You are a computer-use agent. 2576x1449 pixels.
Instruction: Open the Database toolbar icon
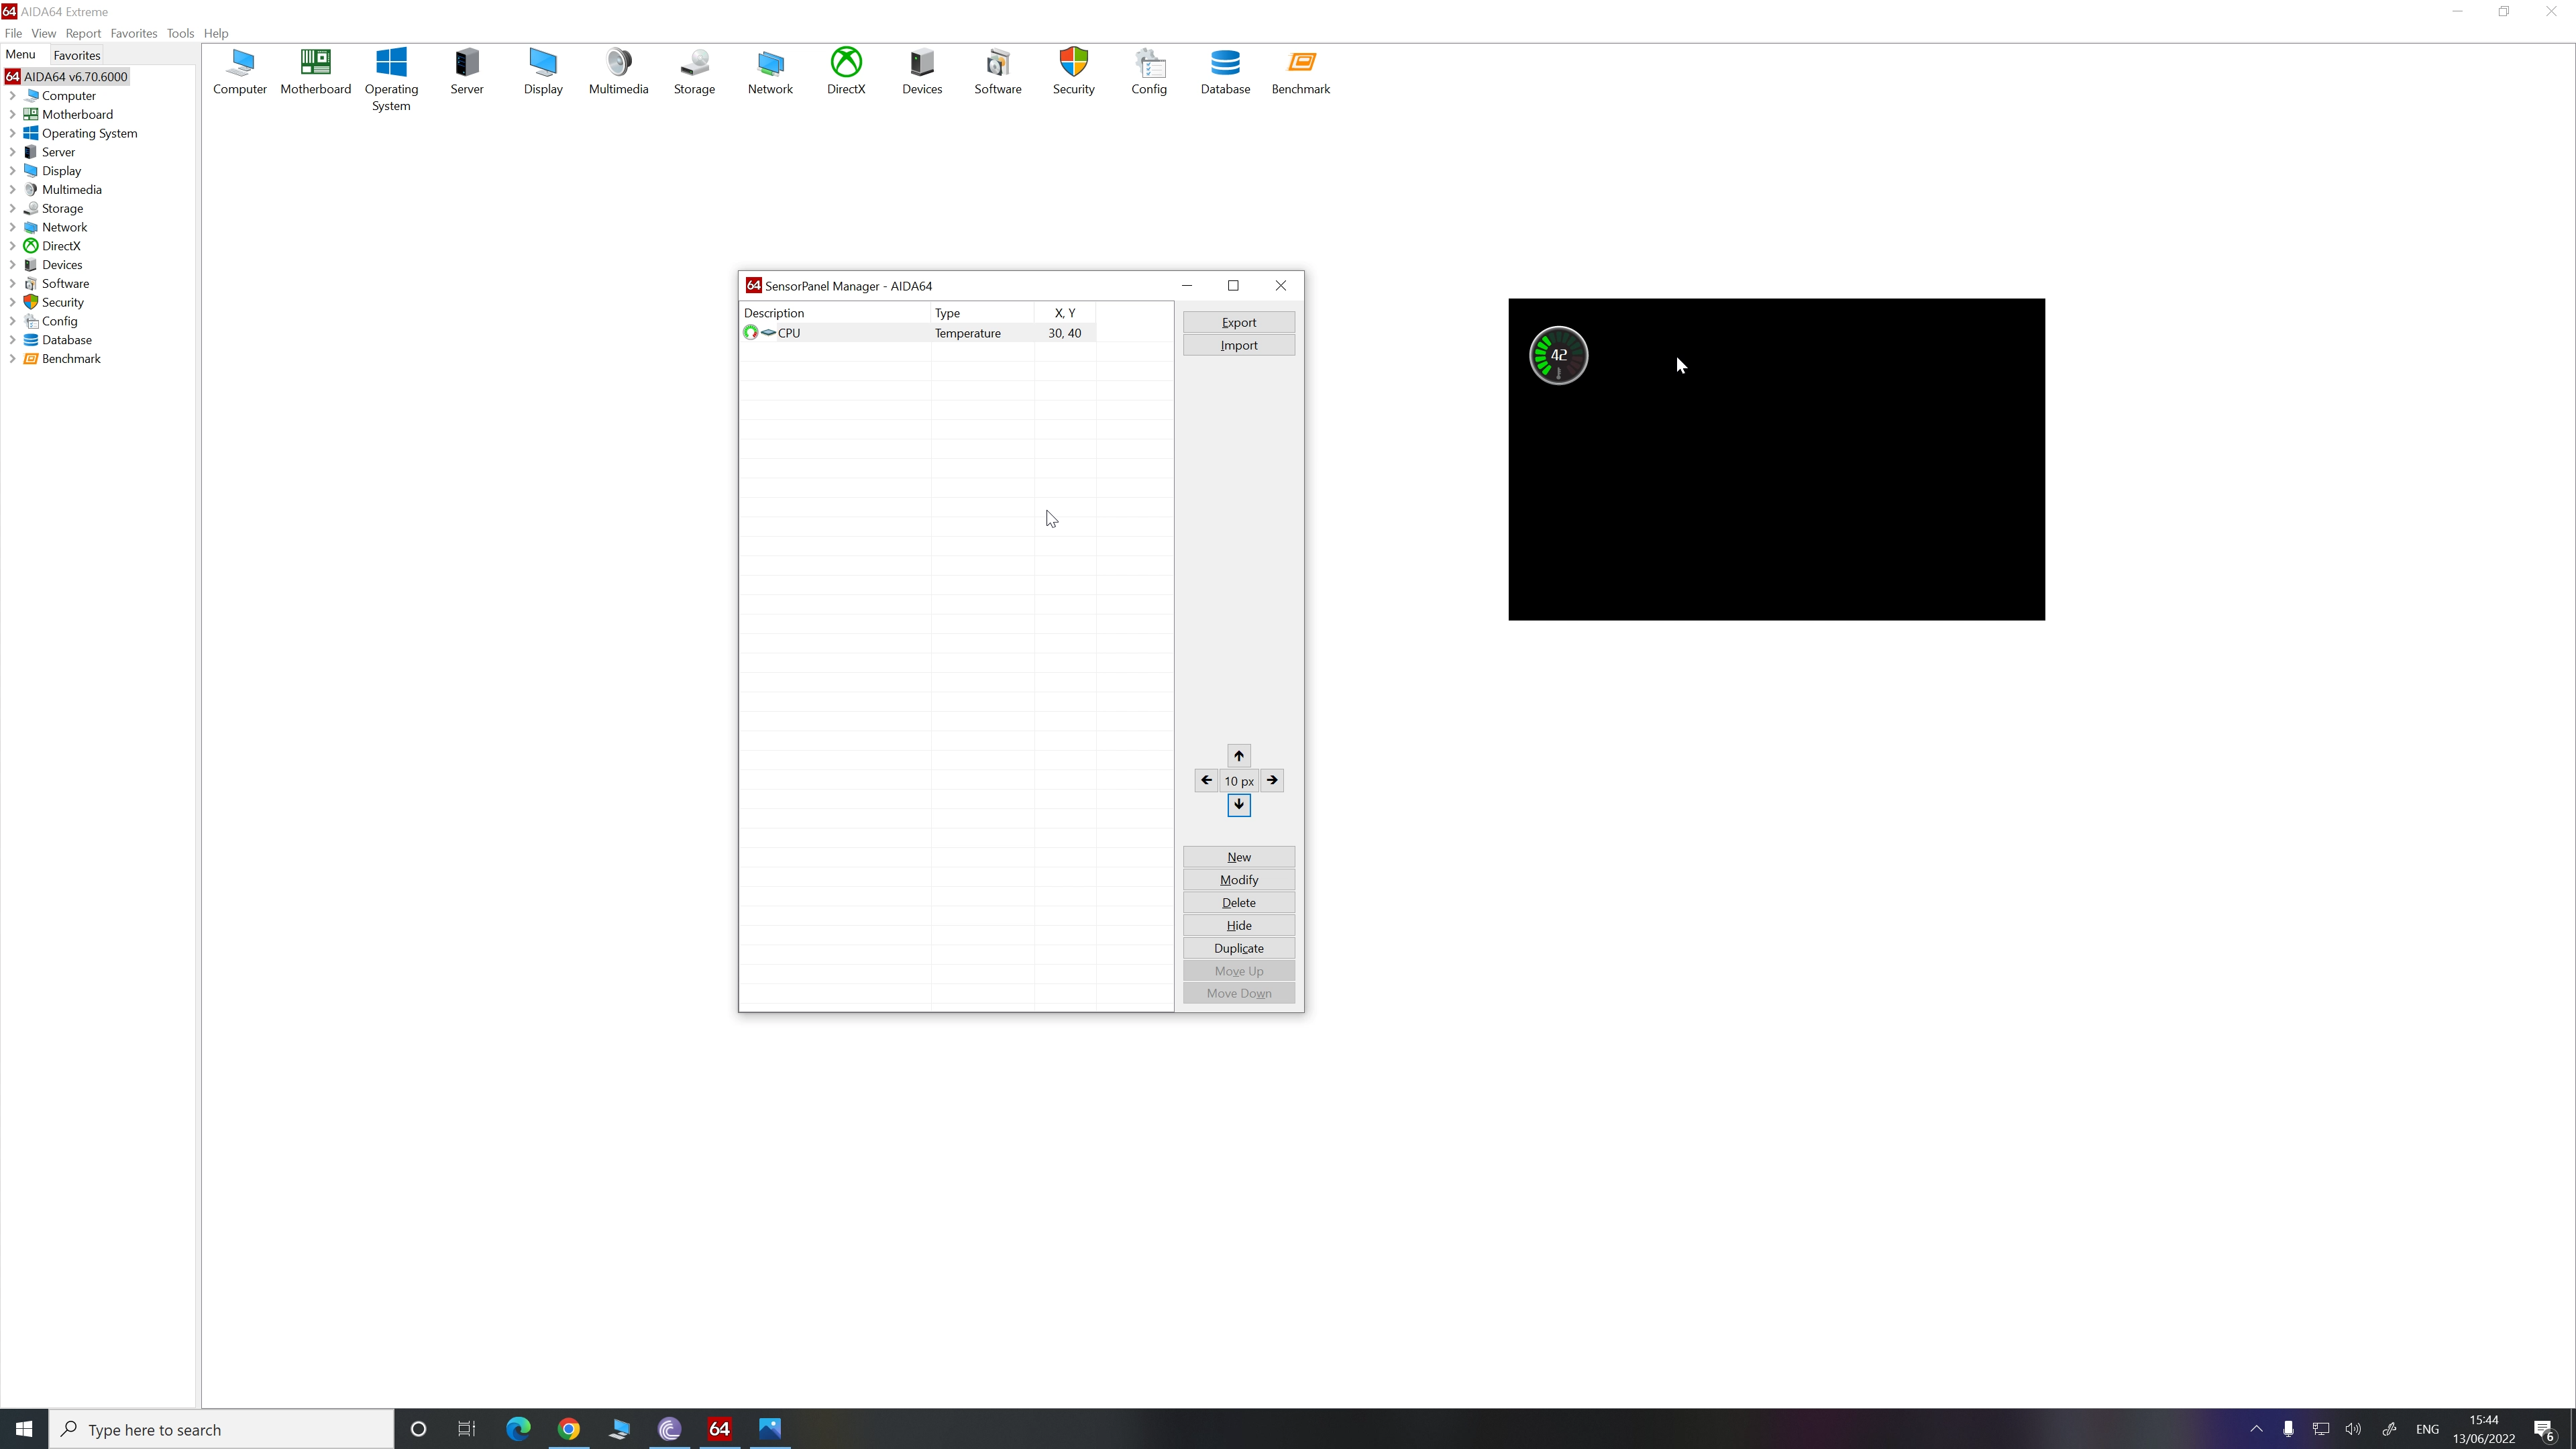point(1225,63)
